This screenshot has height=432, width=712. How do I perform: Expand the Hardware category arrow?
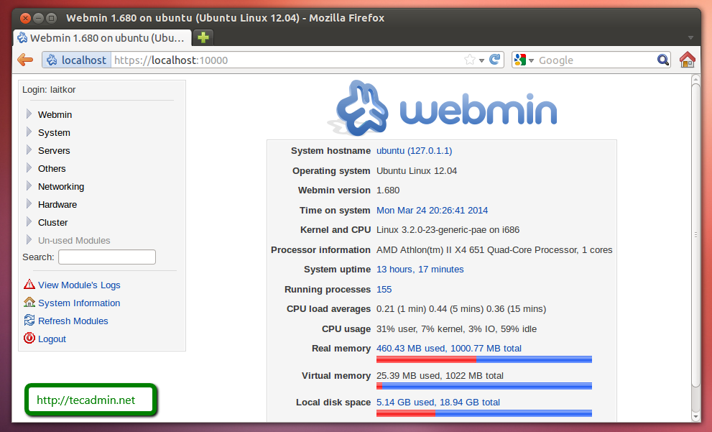click(x=29, y=203)
